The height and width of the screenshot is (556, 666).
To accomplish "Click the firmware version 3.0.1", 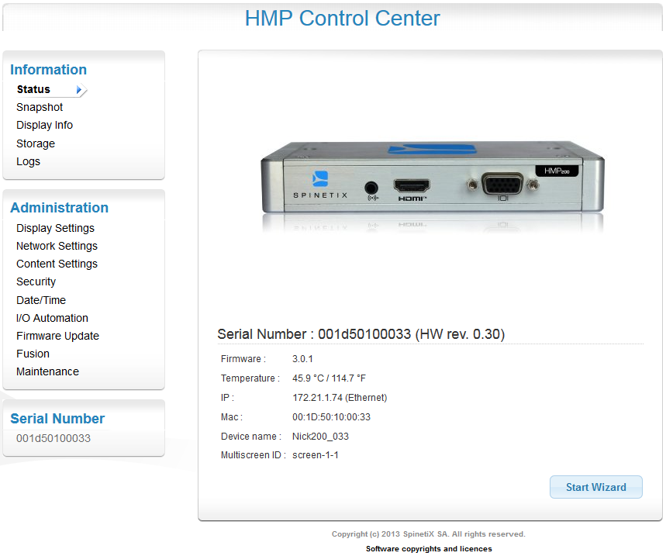I will click(x=302, y=359).
